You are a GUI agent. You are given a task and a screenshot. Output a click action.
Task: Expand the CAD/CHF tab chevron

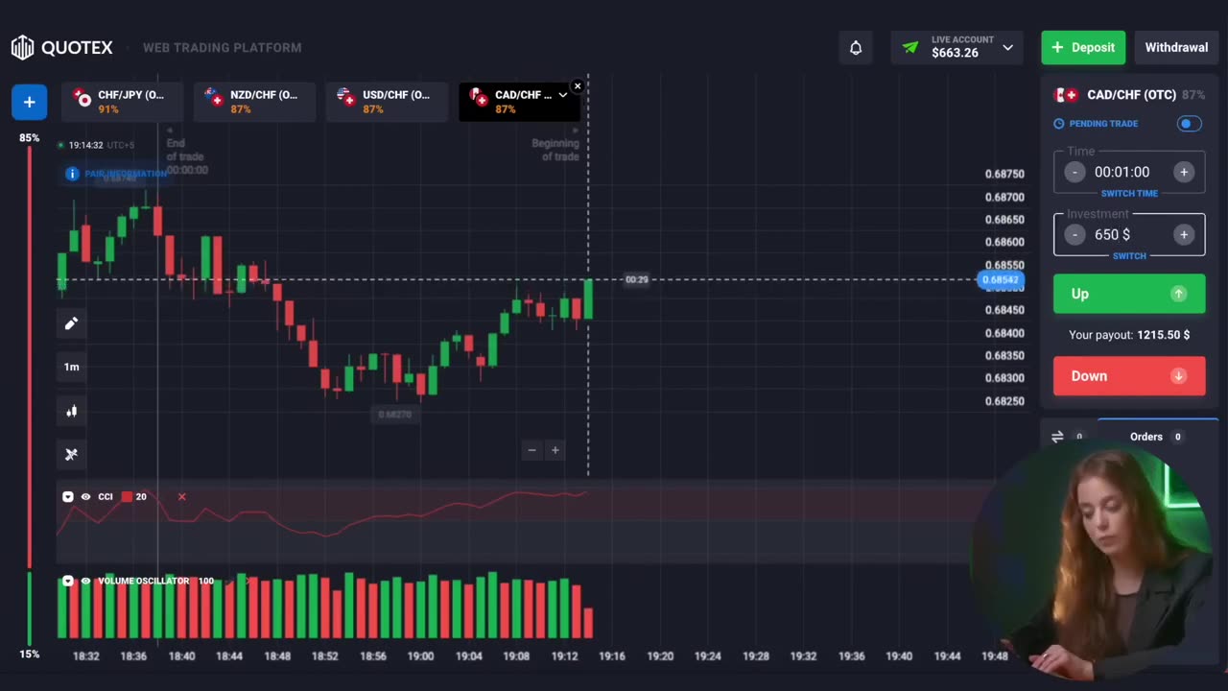coord(563,95)
